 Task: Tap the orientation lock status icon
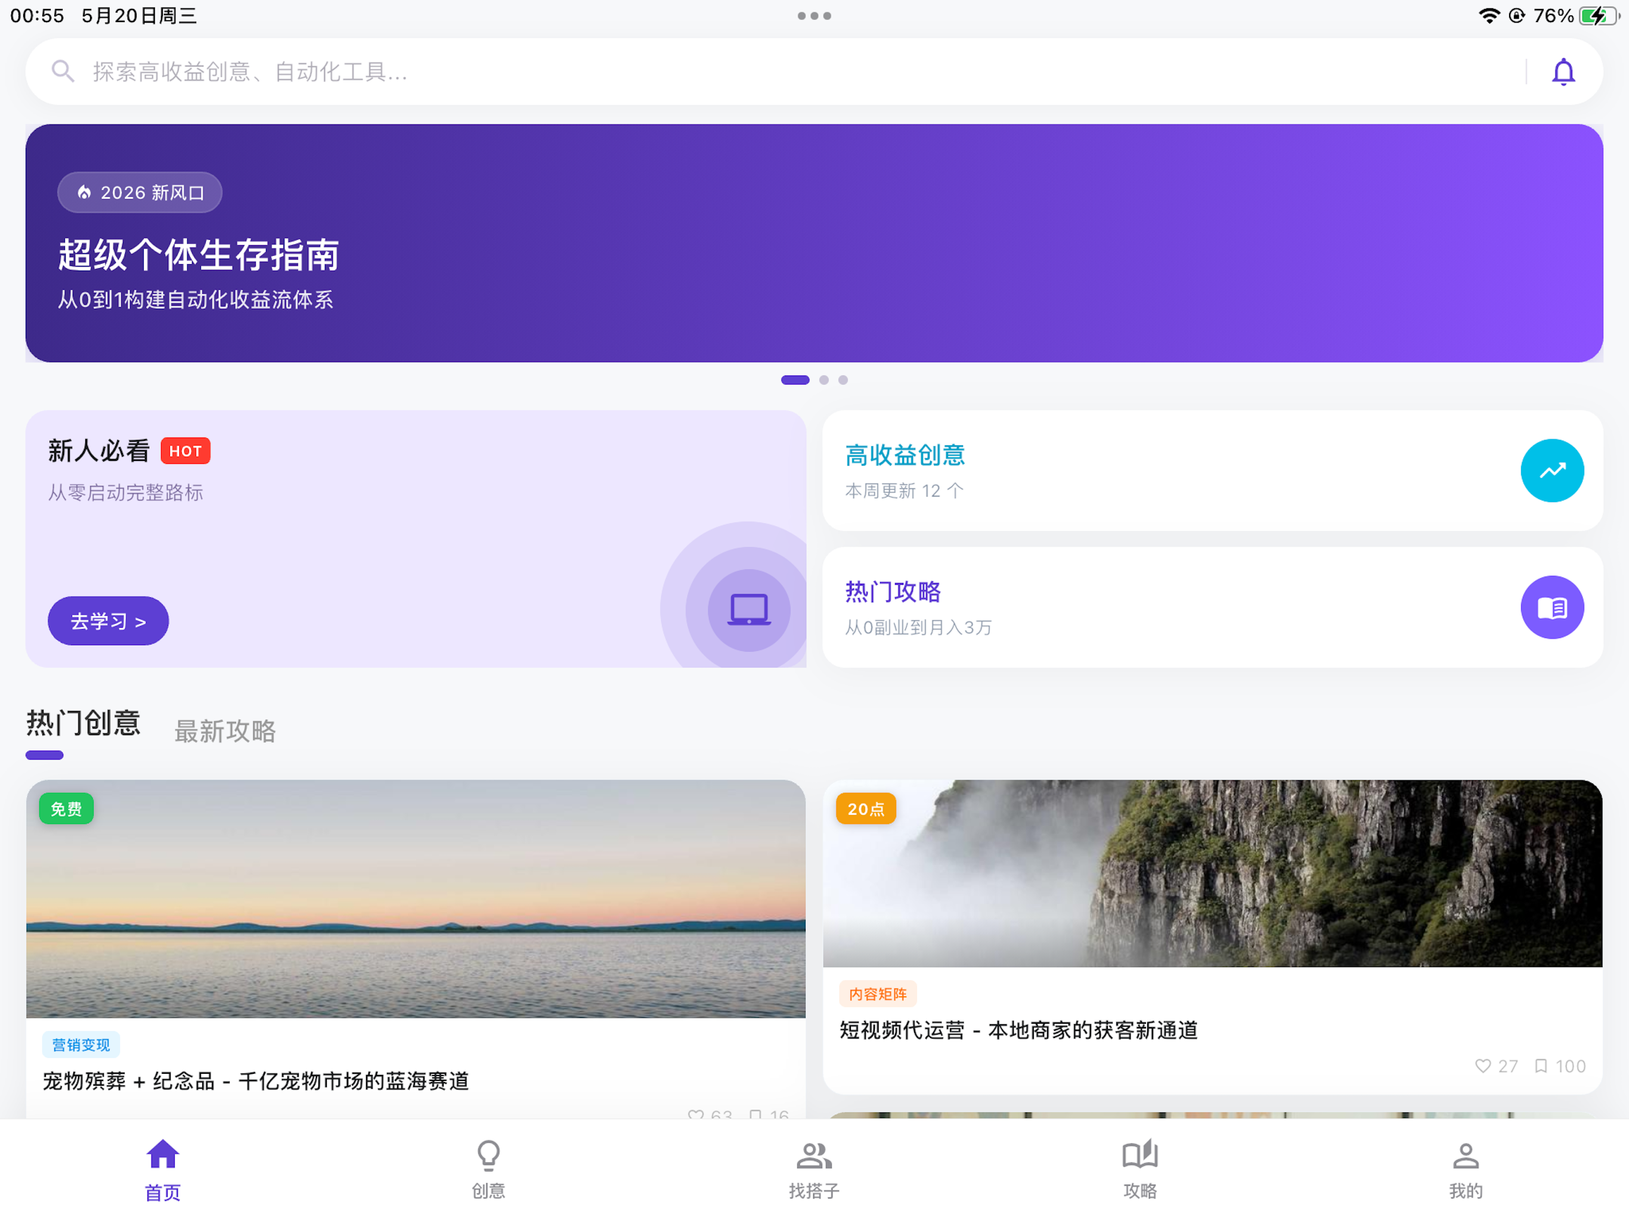tap(1516, 16)
